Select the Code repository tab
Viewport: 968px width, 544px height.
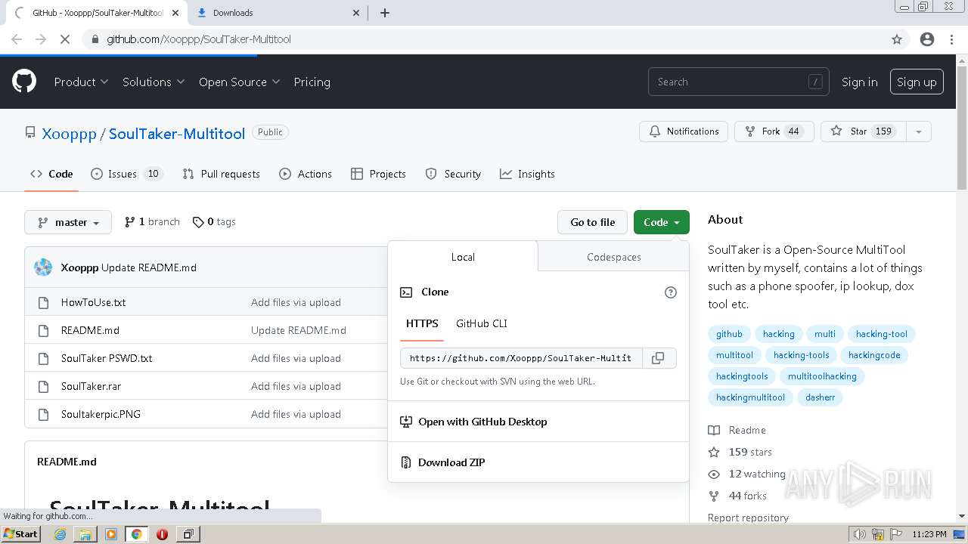(51, 174)
